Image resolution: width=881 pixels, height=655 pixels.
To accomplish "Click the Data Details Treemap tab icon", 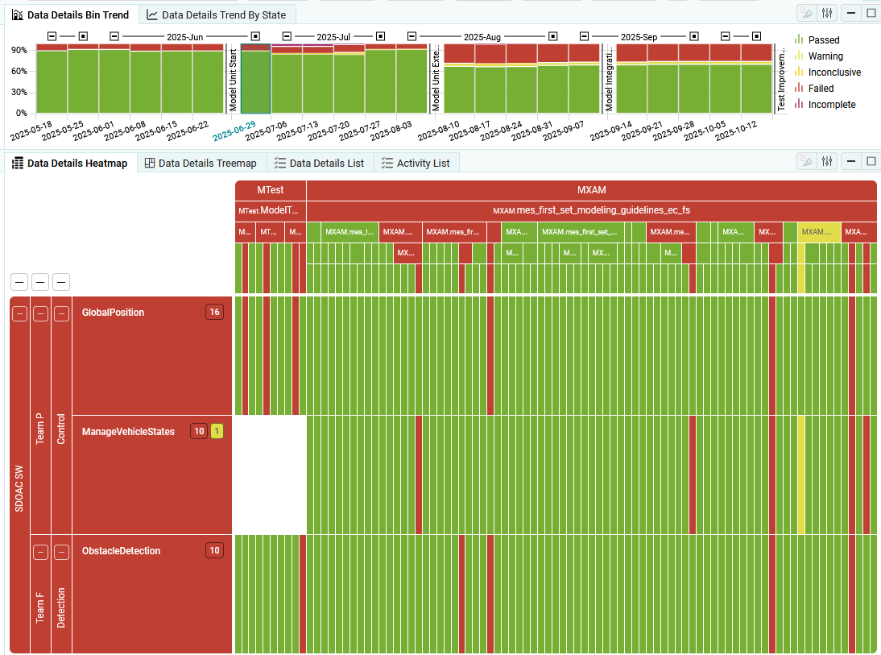I will point(150,163).
